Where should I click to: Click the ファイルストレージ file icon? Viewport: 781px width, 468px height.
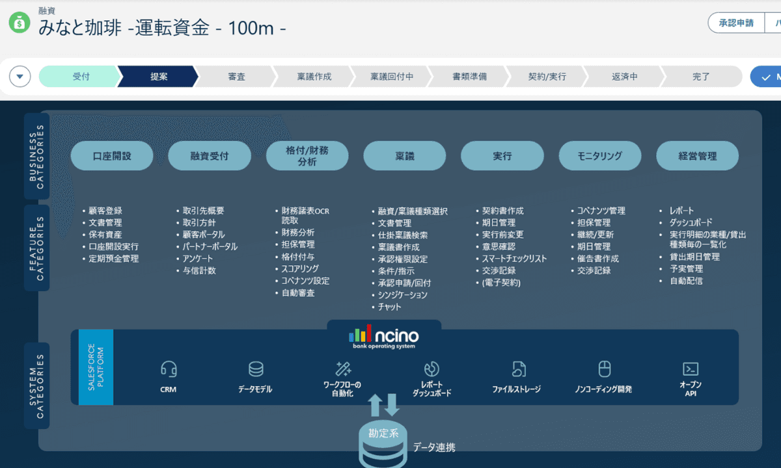click(518, 369)
